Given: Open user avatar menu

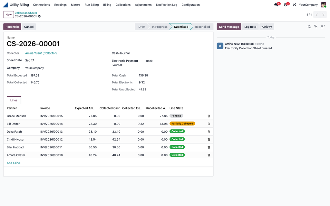Looking at the screenshot, I should point(323,5).
